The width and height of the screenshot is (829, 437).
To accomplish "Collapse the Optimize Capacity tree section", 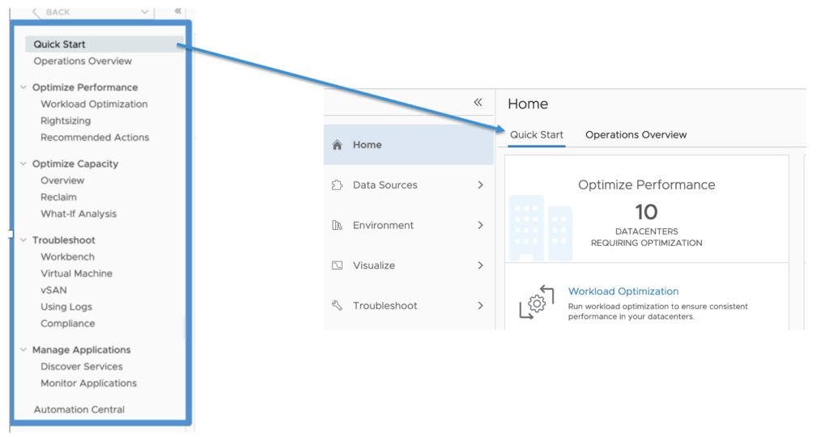I will pyautogui.click(x=23, y=163).
